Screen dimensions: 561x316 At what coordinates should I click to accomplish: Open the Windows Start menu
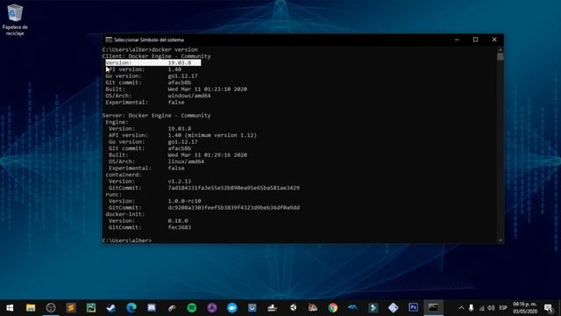[10, 308]
